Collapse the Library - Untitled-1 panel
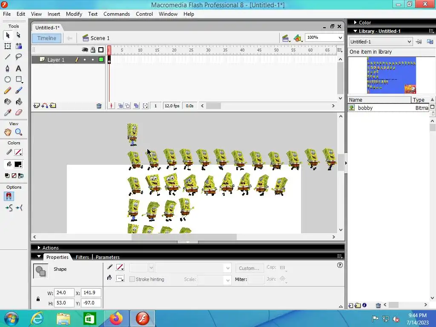The width and height of the screenshot is (436, 327). tap(356, 31)
